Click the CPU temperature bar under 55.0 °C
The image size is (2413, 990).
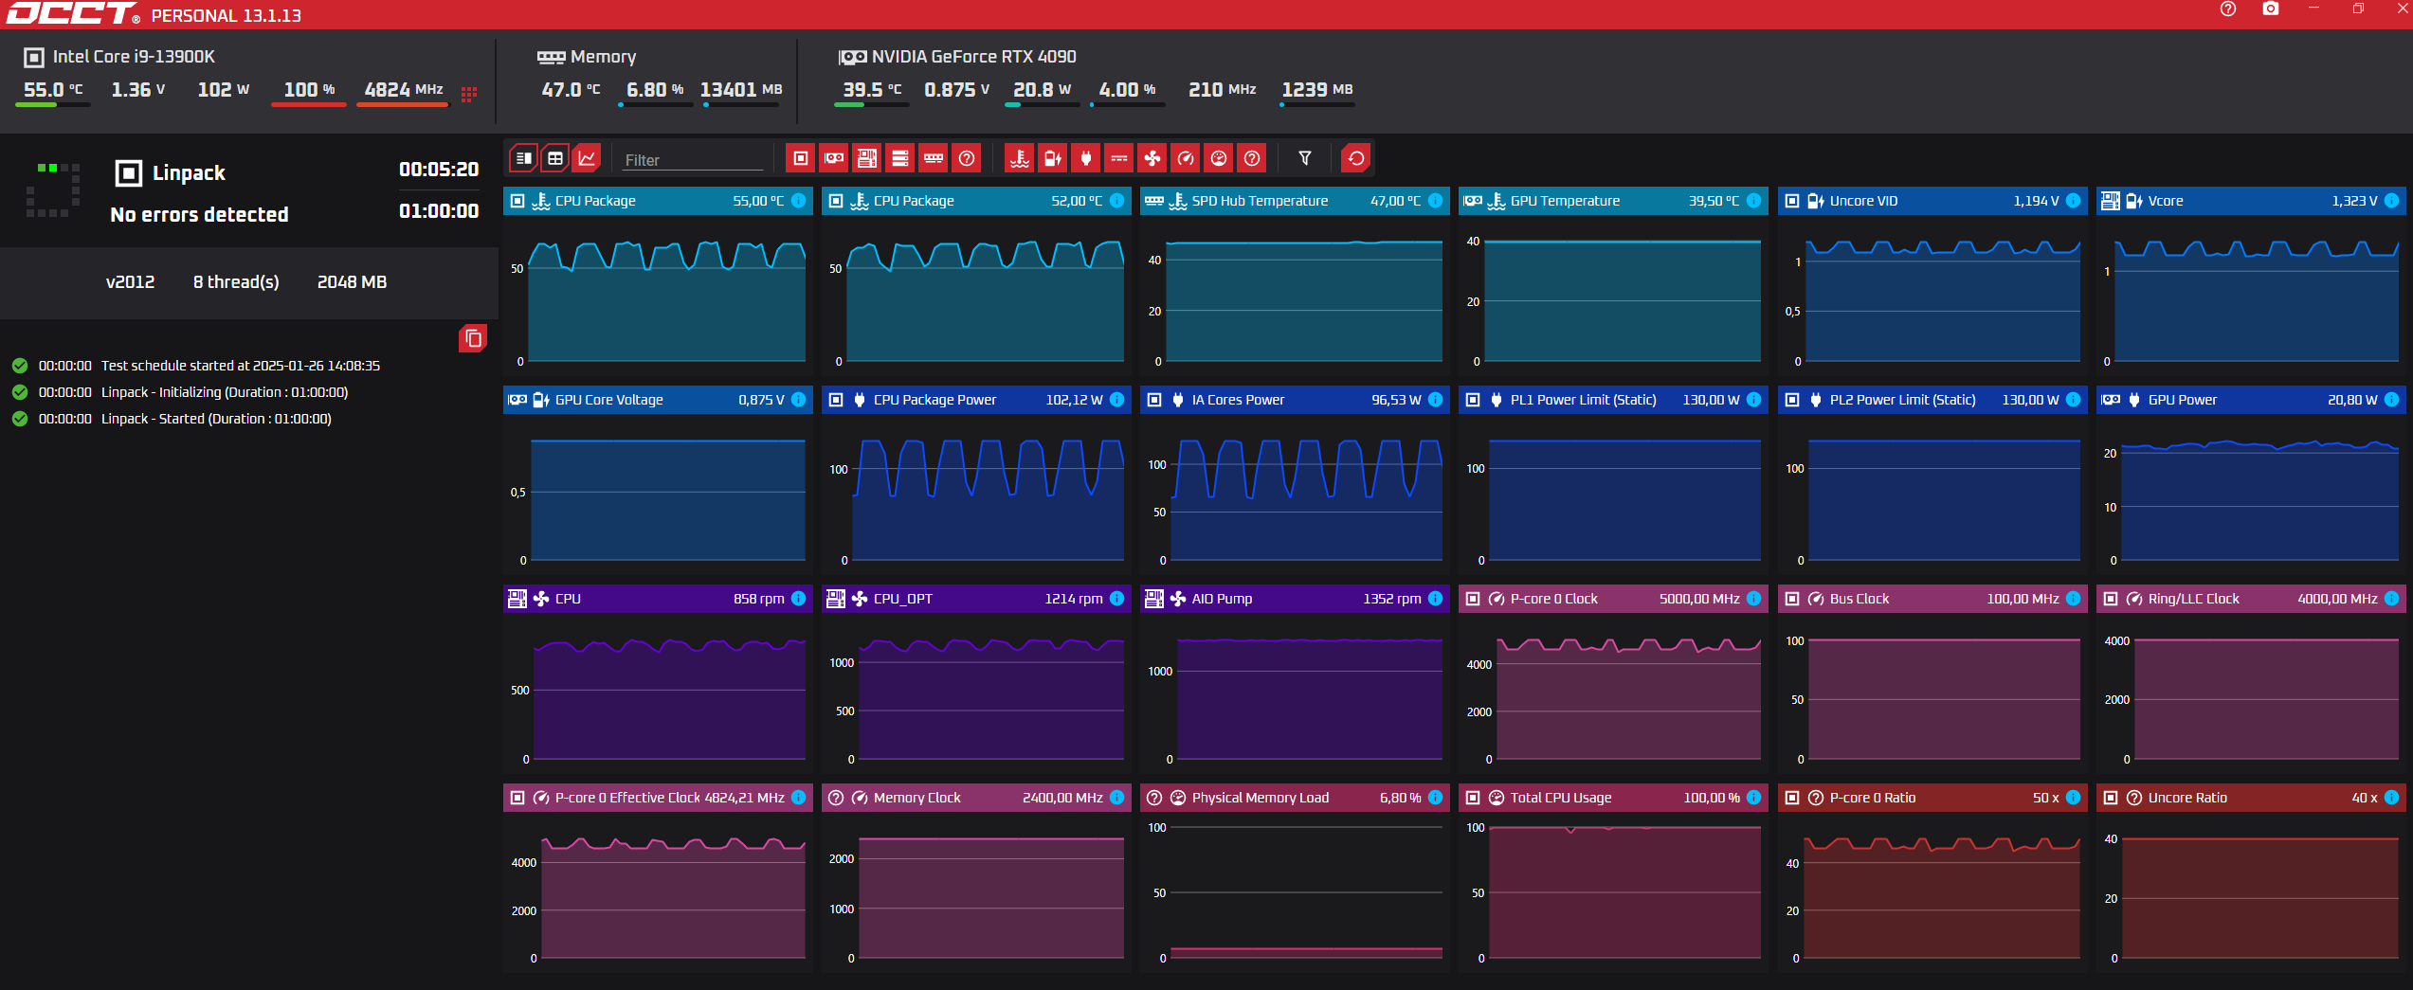pos(53,105)
